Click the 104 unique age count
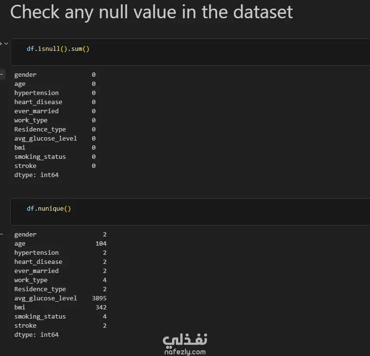The width and height of the screenshot is (370, 356). click(101, 243)
